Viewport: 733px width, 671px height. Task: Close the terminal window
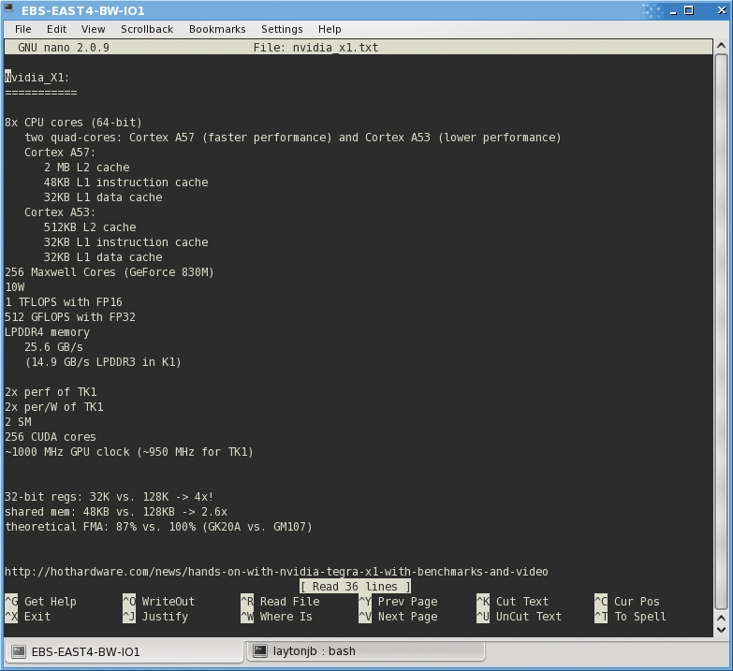coord(722,10)
